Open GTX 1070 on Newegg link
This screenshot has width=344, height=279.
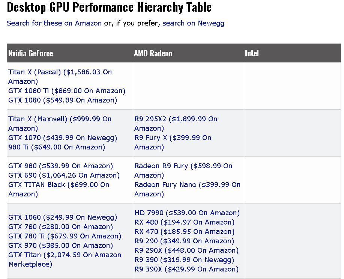[x=63, y=138]
